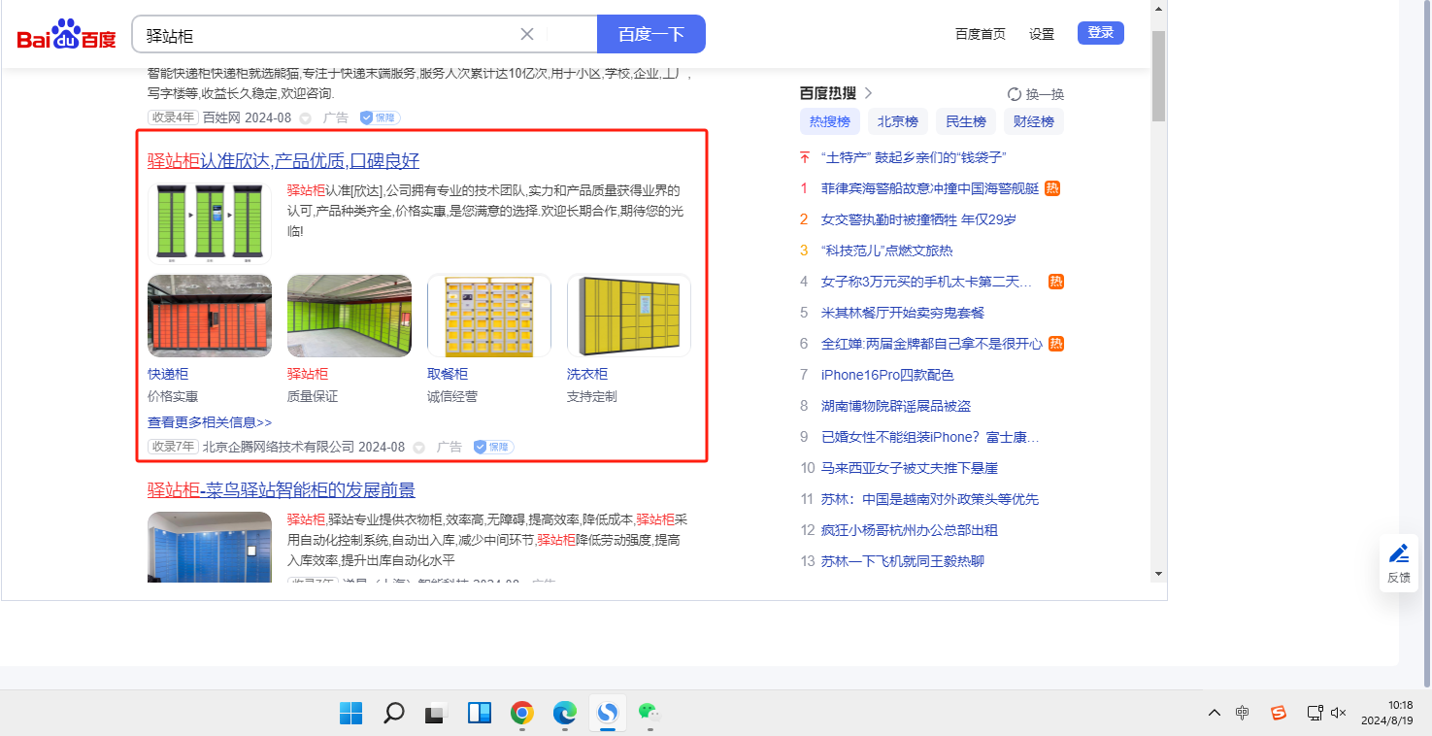Click the 快递柜 caption link
The image size is (1432, 736).
coord(168,374)
